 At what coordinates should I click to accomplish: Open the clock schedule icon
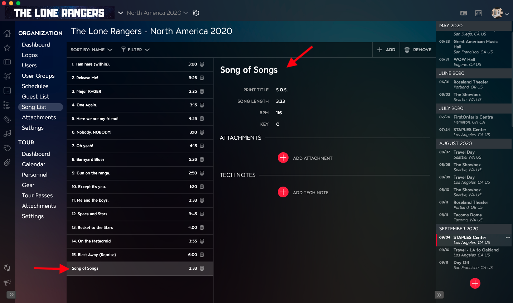[7, 91]
